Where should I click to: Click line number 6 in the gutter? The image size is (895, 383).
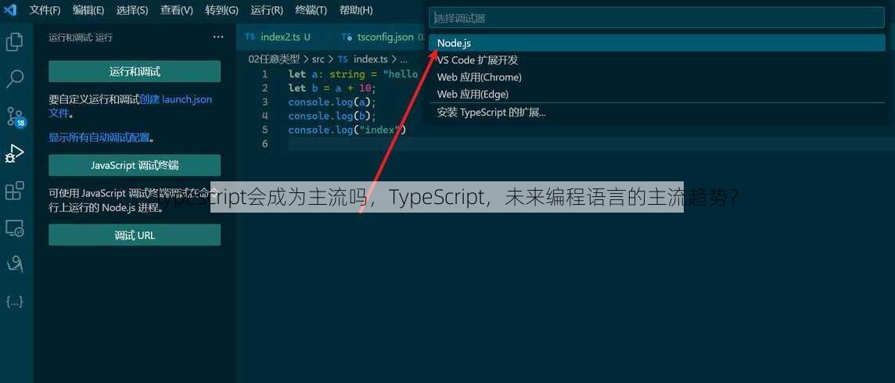coord(265,144)
